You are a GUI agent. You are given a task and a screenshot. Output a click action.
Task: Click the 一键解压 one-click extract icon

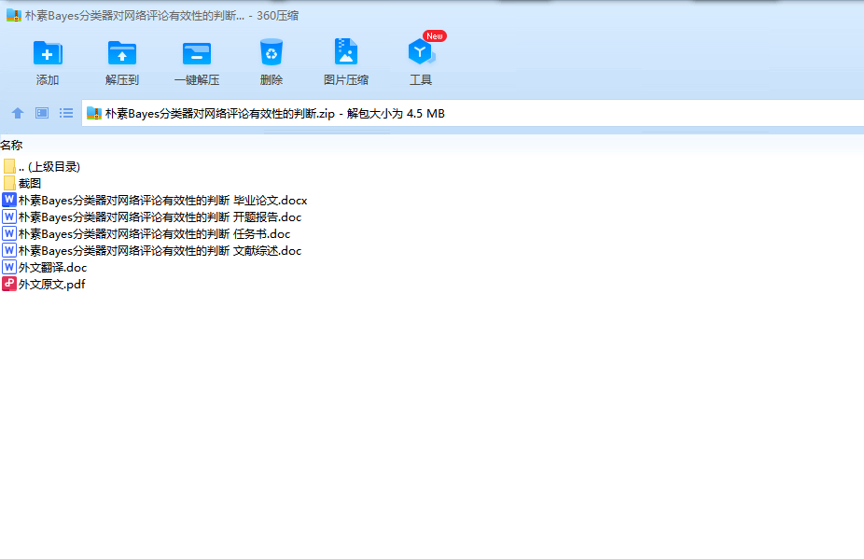click(x=197, y=53)
